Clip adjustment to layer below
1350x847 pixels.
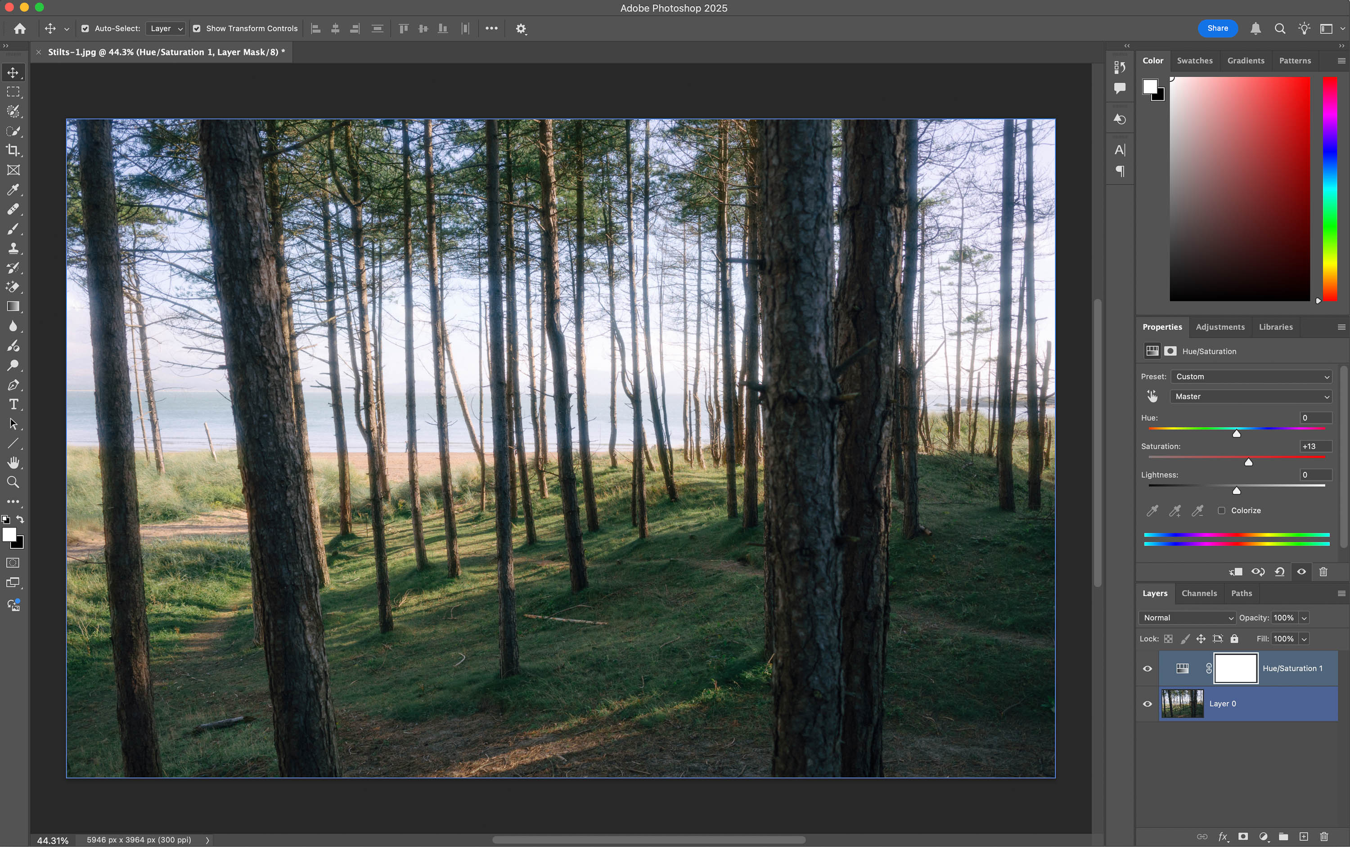(1236, 572)
